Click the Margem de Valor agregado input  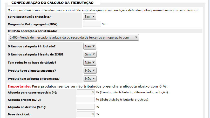coord(92,24)
